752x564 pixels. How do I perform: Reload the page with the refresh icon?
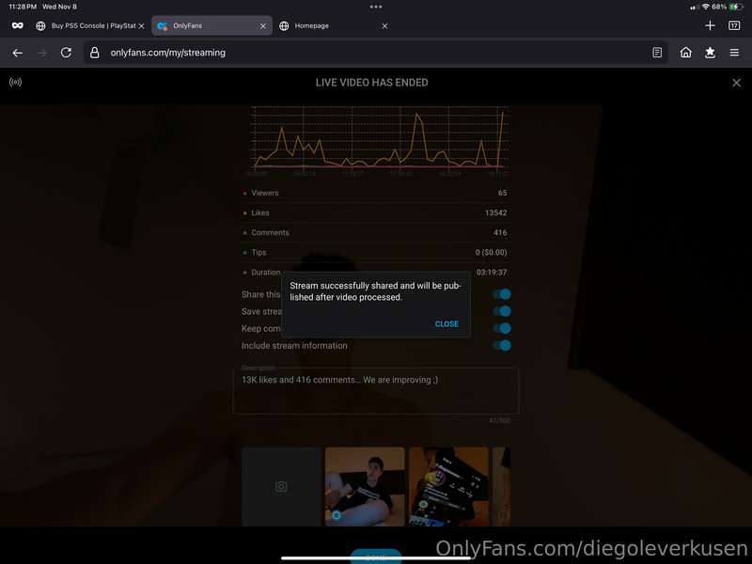click(66, 53)
